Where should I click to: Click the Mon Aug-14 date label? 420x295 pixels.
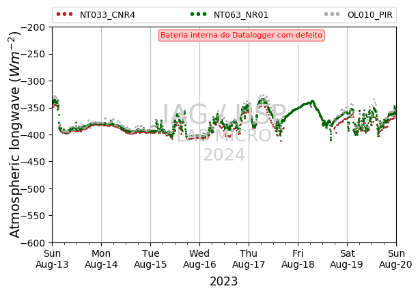101,259
